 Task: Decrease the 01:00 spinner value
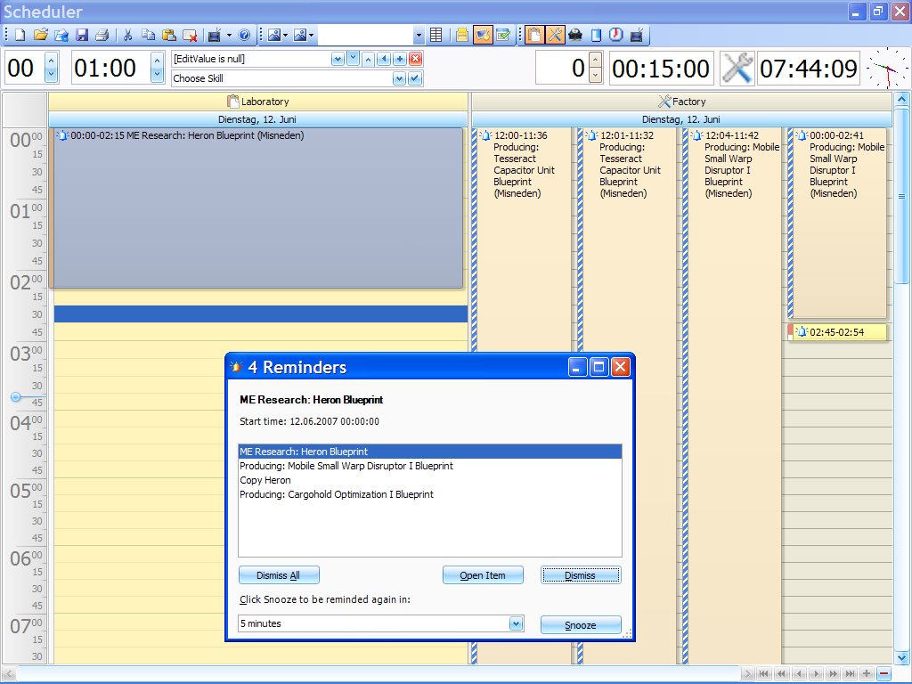157,76
